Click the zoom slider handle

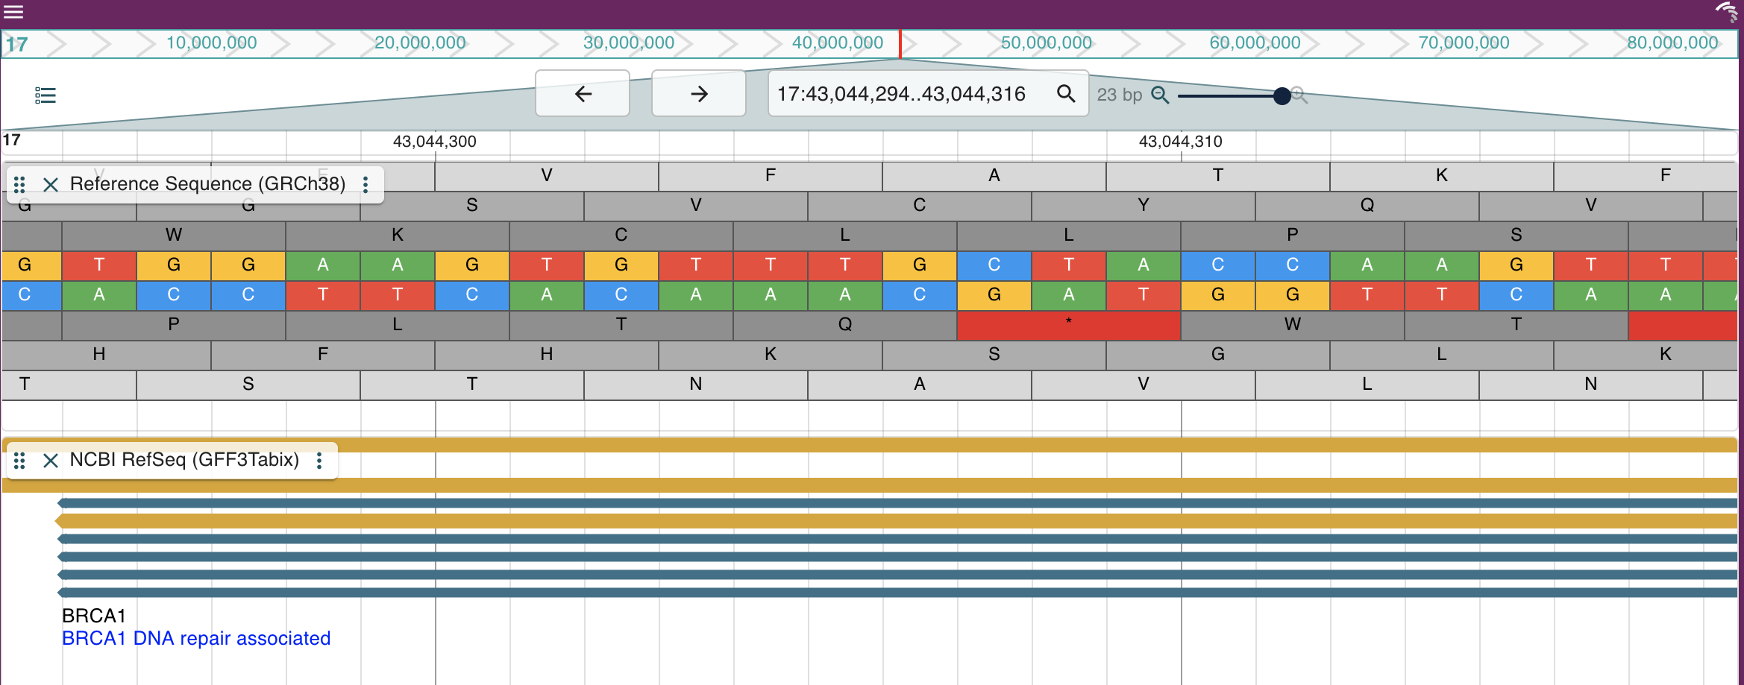1282,95
